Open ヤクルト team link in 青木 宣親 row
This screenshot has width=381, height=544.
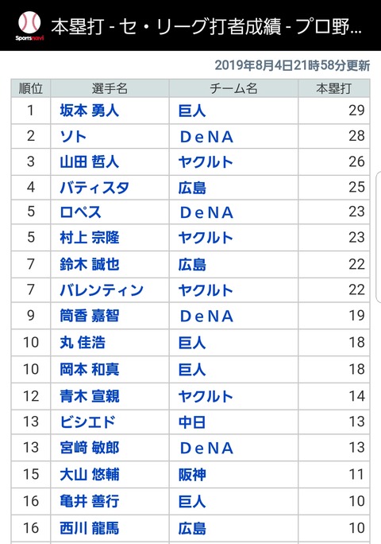(206, 396)
